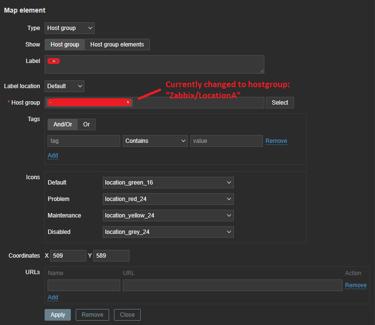Choose the And/Or tag evaluation option
375x325 pixels.
pyautogui.click(x=63, y=124)
